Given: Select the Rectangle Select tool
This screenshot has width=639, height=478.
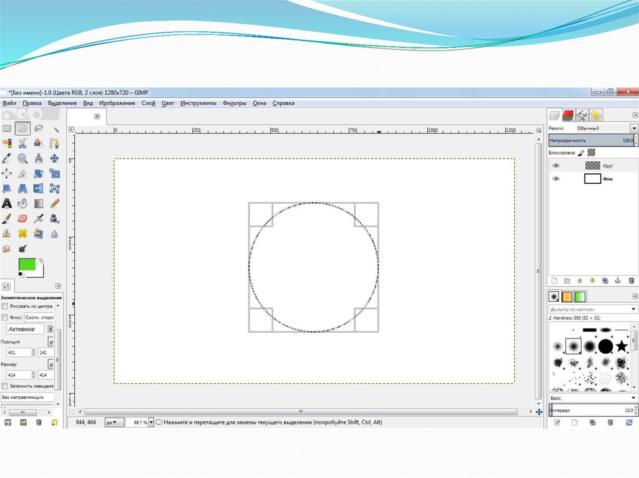Looking at the screenshot, I should click(7, 128).
